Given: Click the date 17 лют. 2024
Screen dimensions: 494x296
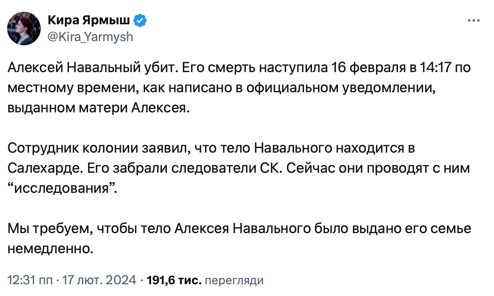Looking at the screenshot, I should 99,280.
